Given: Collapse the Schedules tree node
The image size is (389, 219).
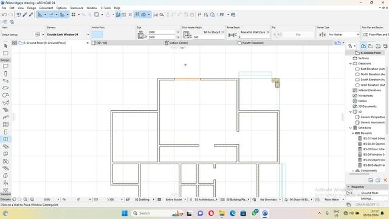Looking at the screenshot, I should (351, 128).
